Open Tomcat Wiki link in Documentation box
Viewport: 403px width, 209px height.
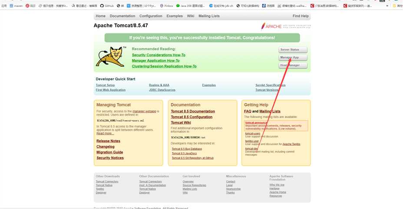181,123
